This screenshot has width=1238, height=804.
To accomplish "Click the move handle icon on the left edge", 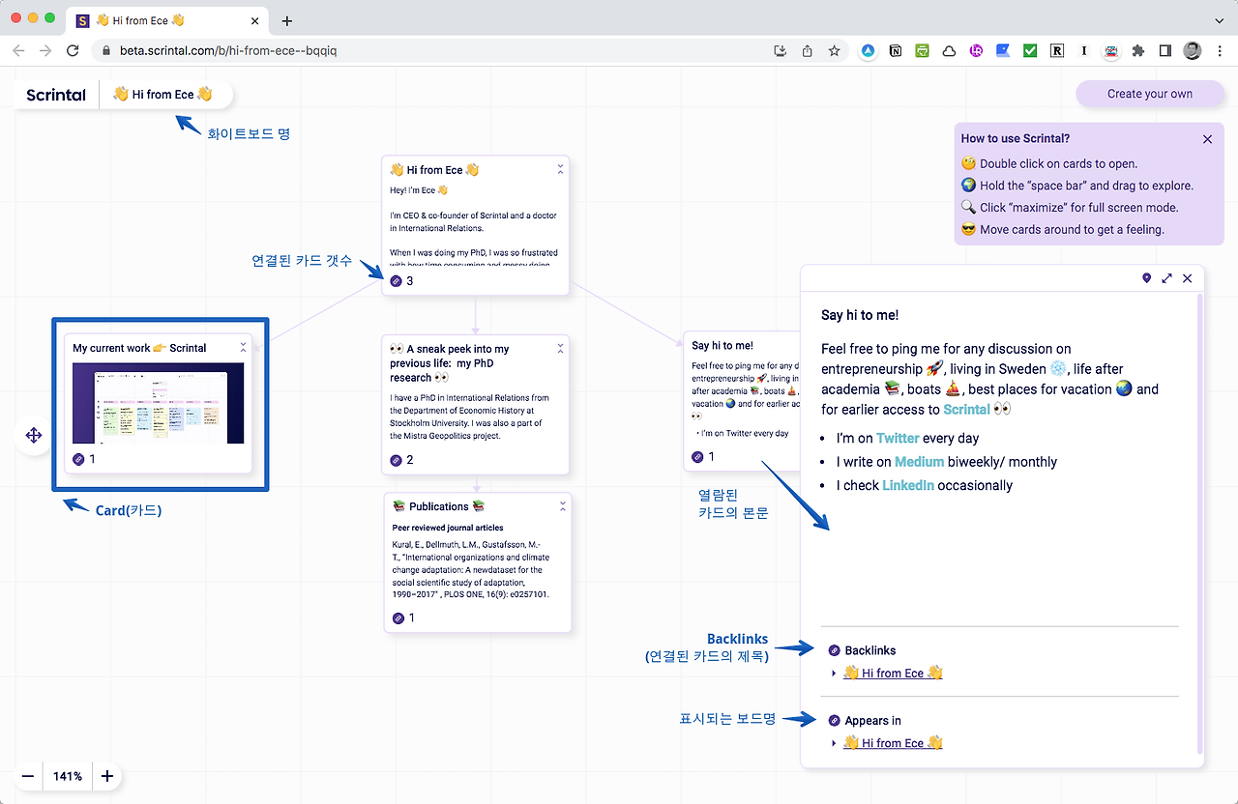I will click(x=34, y=435).
